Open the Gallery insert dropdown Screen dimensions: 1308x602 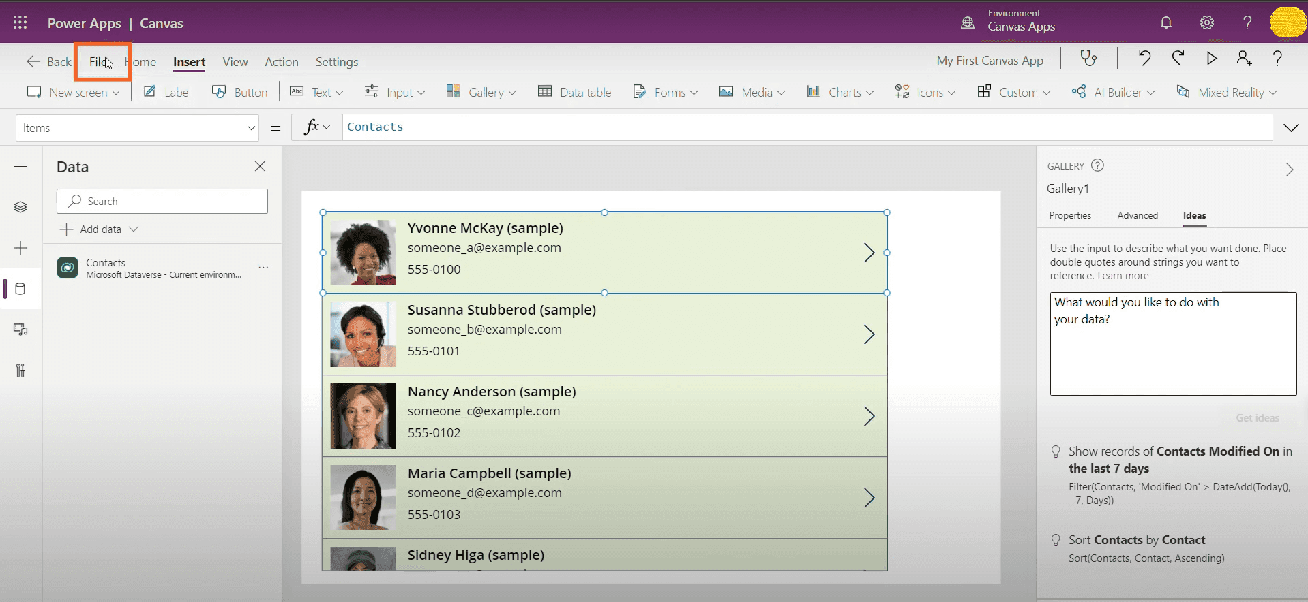tap(481, 93)
